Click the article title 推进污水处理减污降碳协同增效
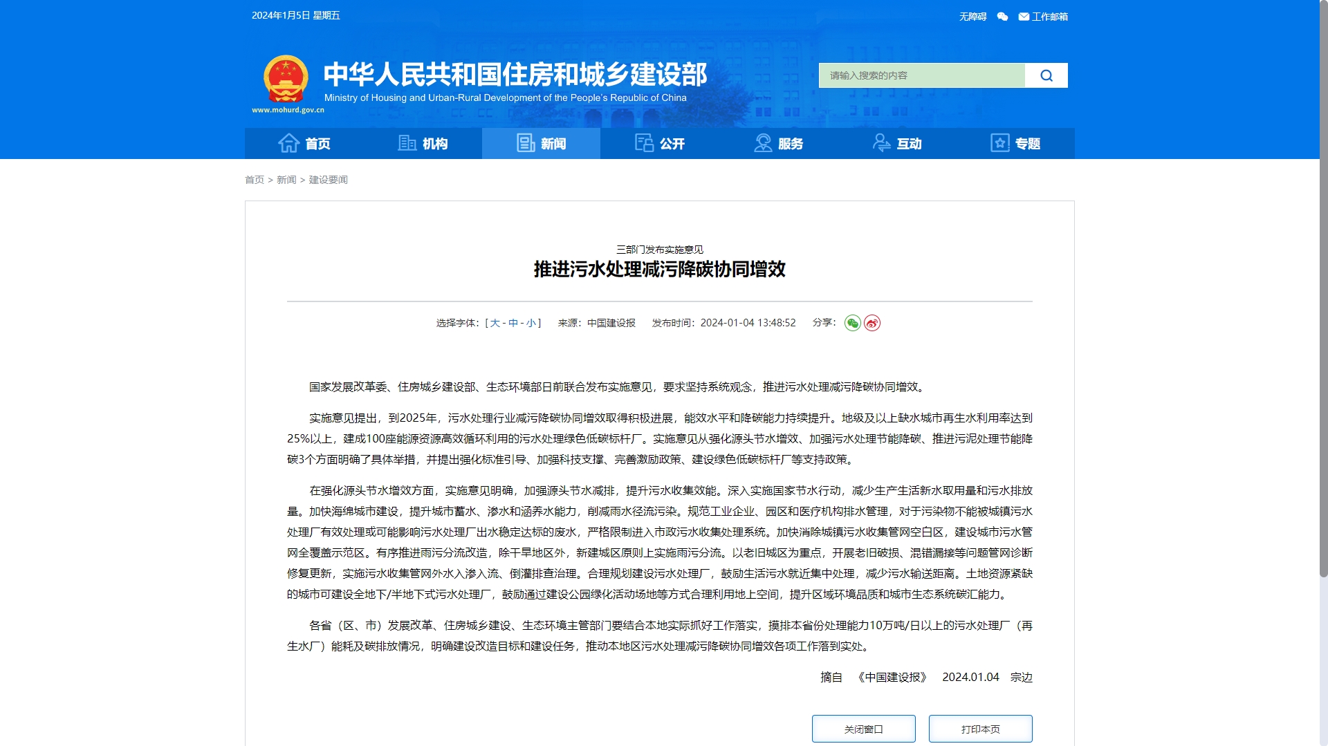Image resolution: width=1328 pixels, height=746 pixels. point(659,269)
